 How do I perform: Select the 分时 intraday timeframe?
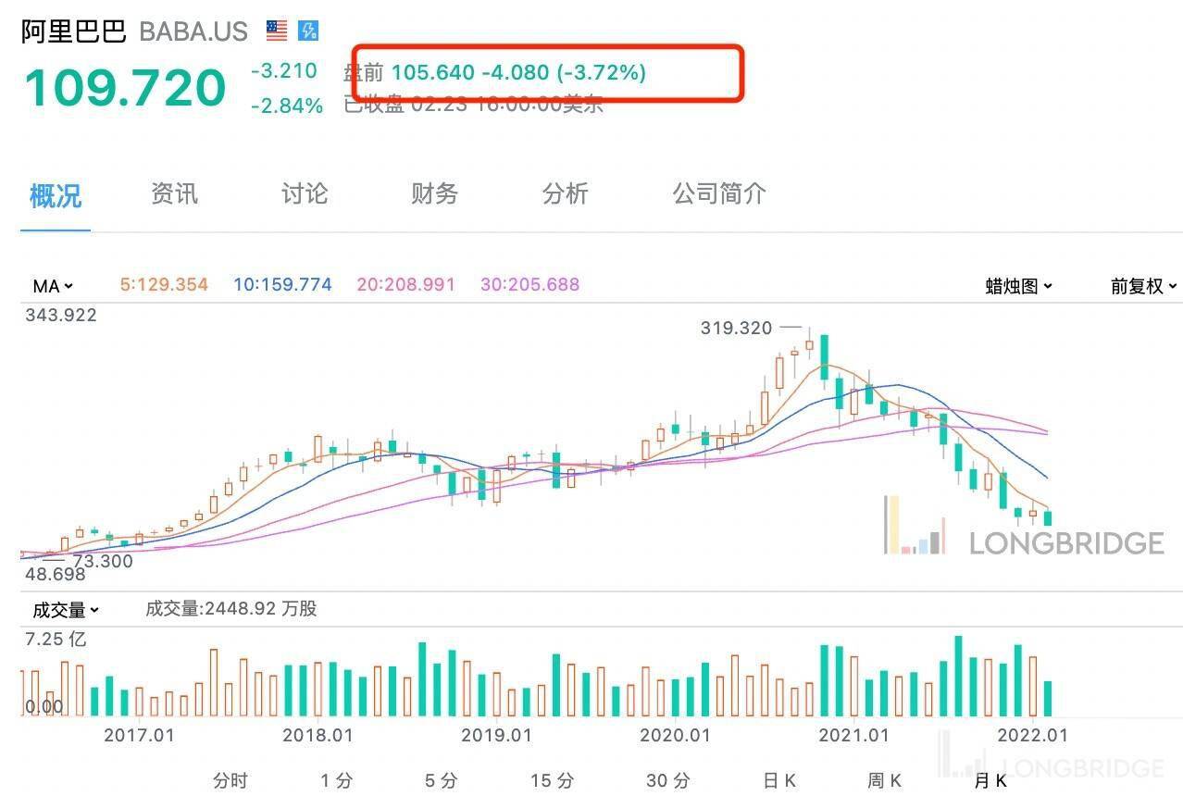coord(230,780)
